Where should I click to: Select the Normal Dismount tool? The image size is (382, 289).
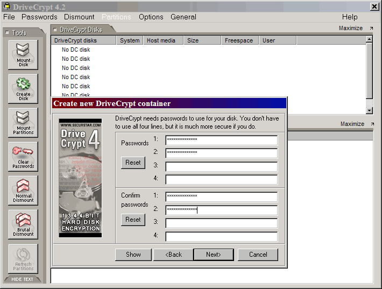tap(23, 191)
